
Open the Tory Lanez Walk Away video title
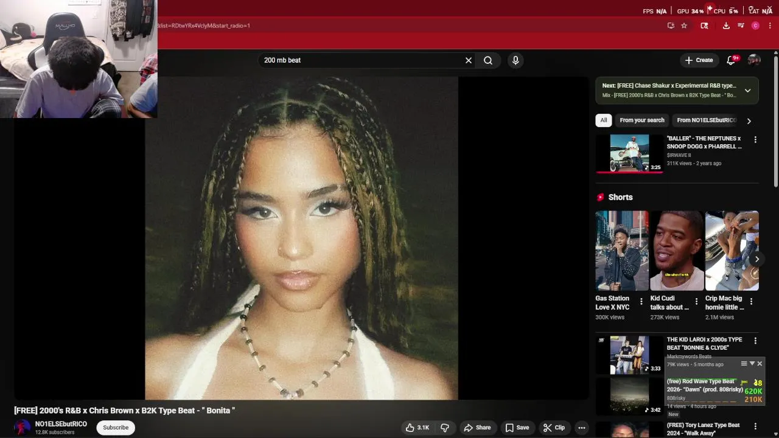point(703,429)
